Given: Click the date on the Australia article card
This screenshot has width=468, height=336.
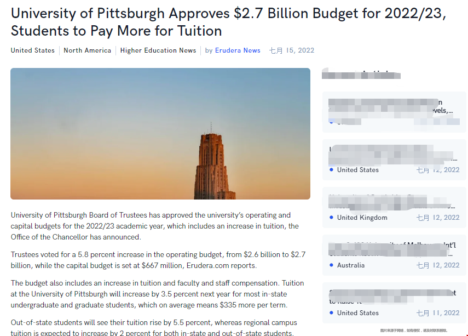Looking at the screenshot, I should click(437, 265).
